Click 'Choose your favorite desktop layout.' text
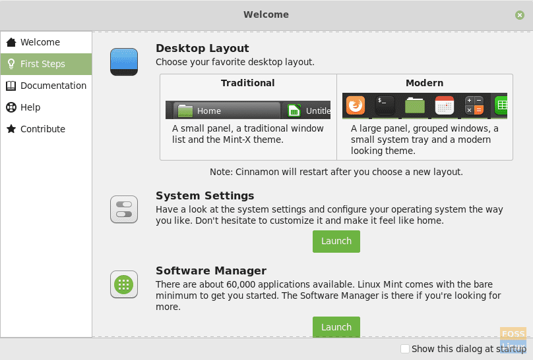The height and width of the screenshot is (360, 533). tap(235, 62)
